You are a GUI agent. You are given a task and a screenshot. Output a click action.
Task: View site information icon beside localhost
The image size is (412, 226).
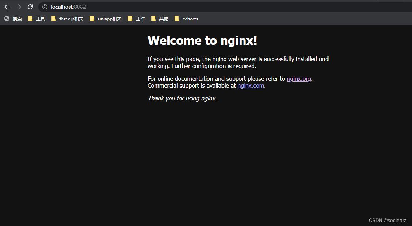(x=45, y=7)
